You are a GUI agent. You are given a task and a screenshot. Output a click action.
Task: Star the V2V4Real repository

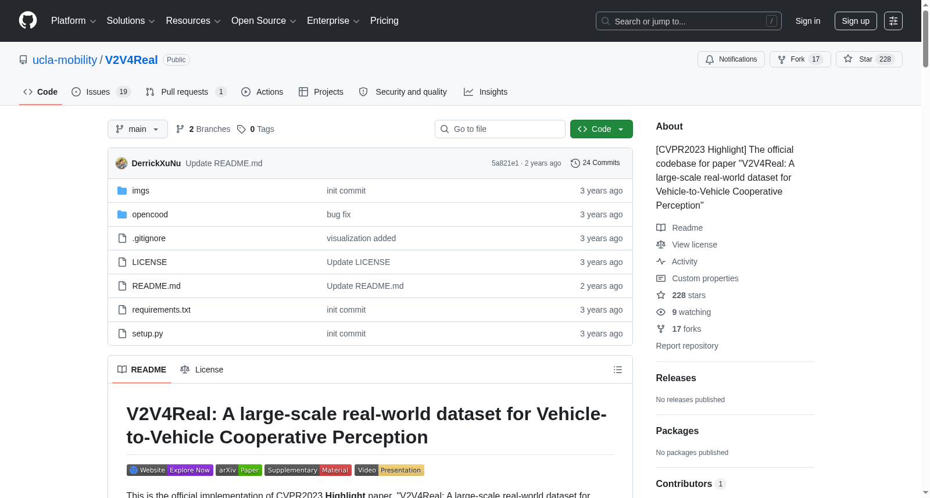(869, 59)
